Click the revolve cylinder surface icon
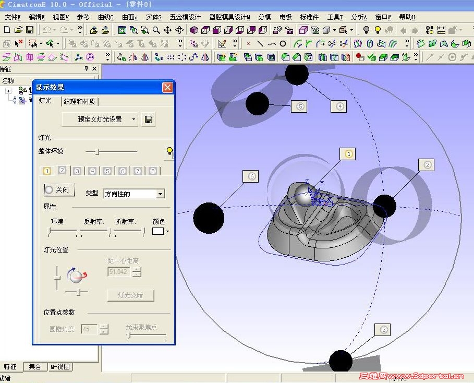The width and height of the screenshot is (474, 383). [x=370, y=43]
